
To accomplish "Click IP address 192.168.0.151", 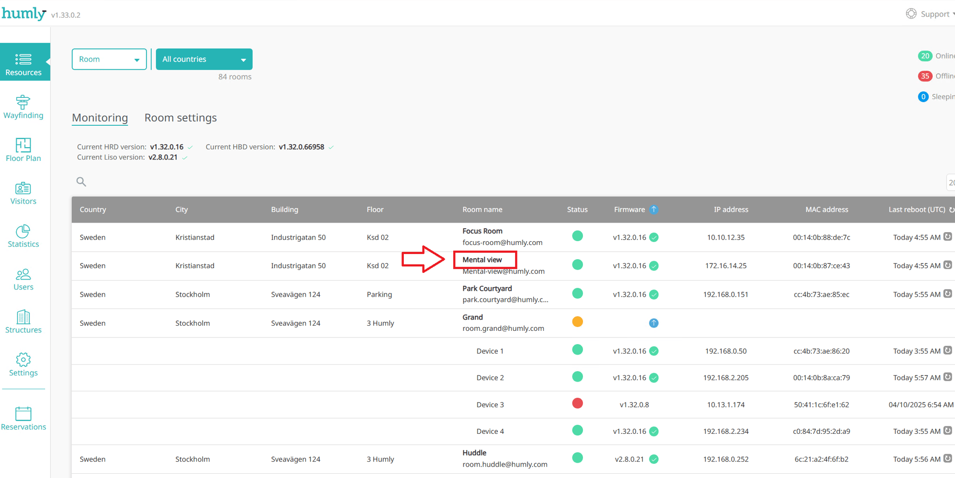I will pos(726,294).
